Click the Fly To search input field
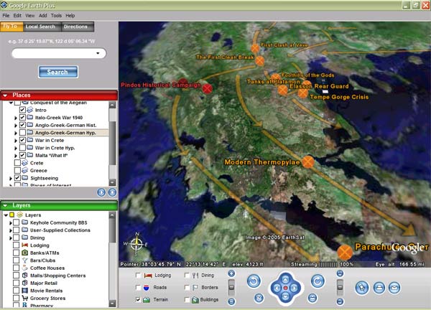Image resolution: width=431 pixels, height=310 pixels. click(59, 53)
